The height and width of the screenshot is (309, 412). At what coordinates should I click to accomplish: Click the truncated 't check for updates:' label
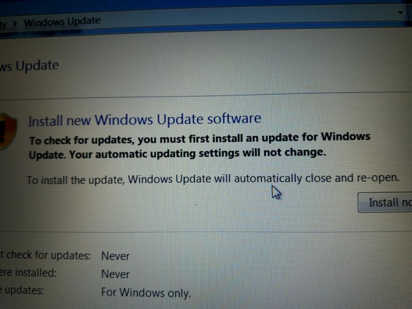tap(45, 255)
